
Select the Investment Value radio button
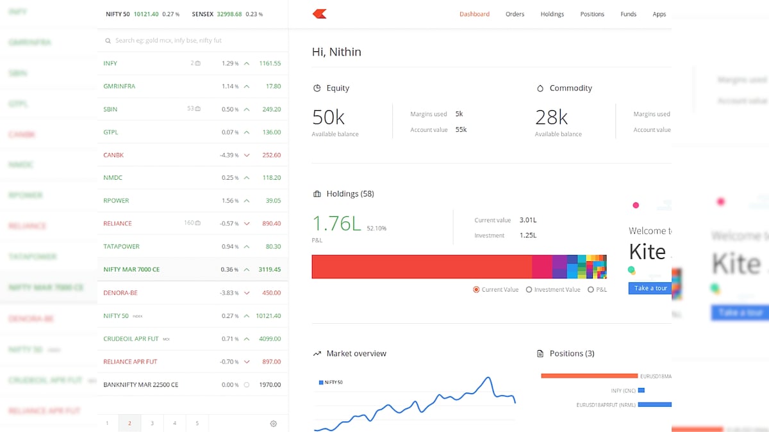point(529,290)
